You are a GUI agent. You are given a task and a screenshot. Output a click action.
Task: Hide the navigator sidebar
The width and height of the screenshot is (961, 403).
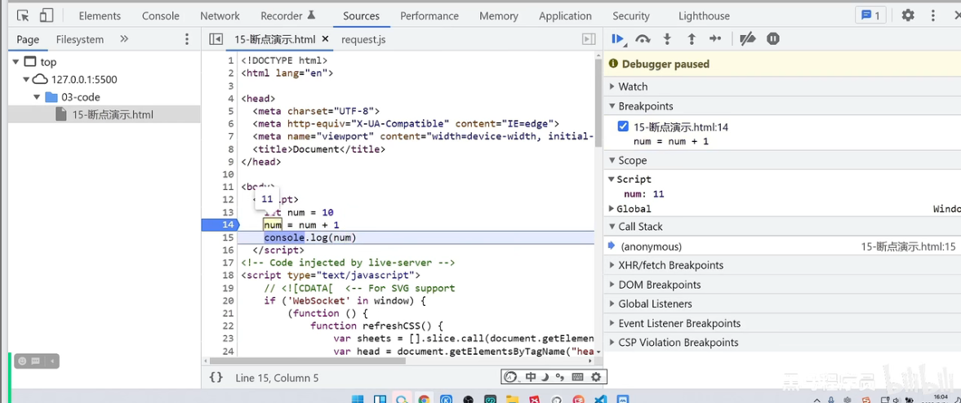[x=216, y=39]
